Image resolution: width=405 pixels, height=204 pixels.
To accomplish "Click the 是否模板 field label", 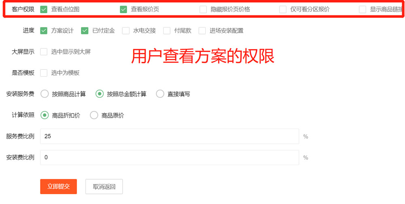I will pos(23,73).
